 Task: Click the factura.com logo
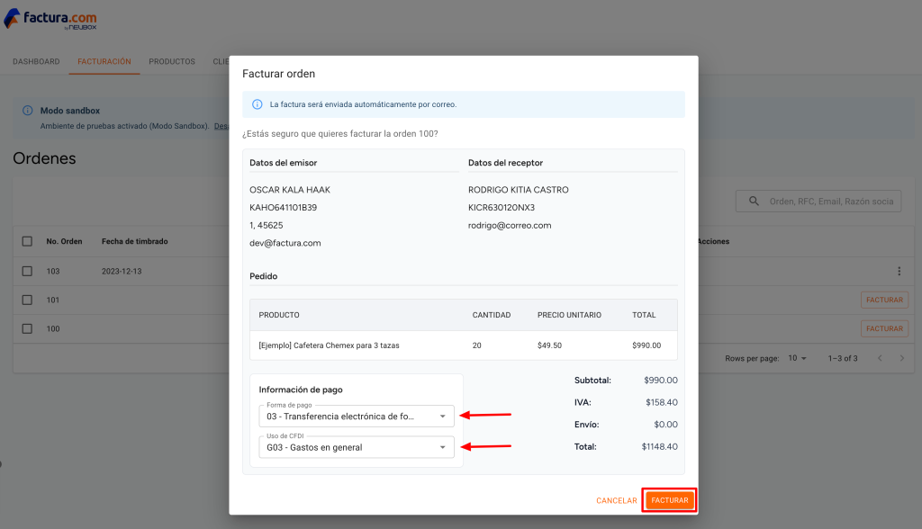[50, 20]
